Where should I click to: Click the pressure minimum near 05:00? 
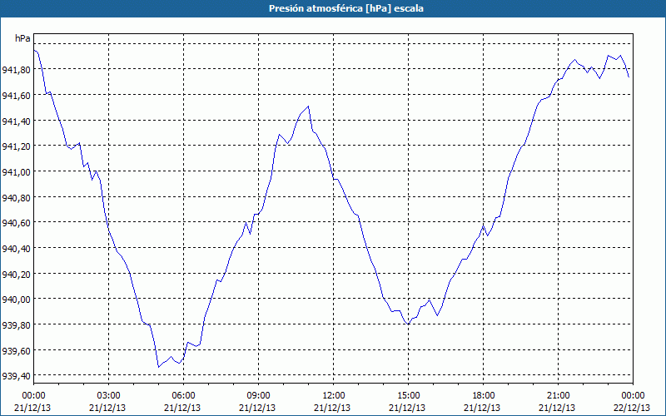point(158,367)
